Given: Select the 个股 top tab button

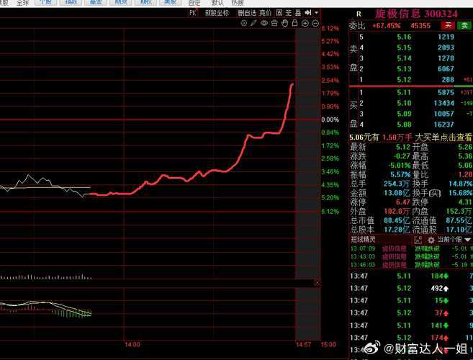Looking at the screenshot, I should pos(45,2).
